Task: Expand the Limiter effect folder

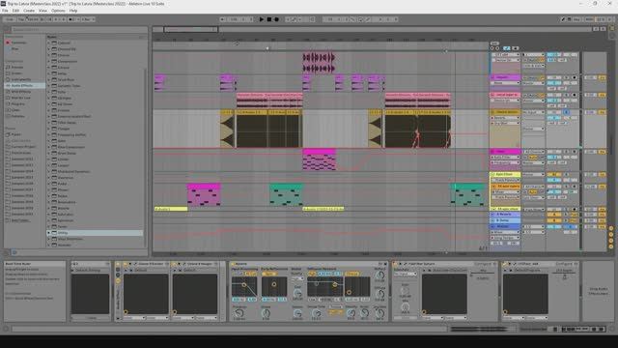Action: tap(49, 159)
